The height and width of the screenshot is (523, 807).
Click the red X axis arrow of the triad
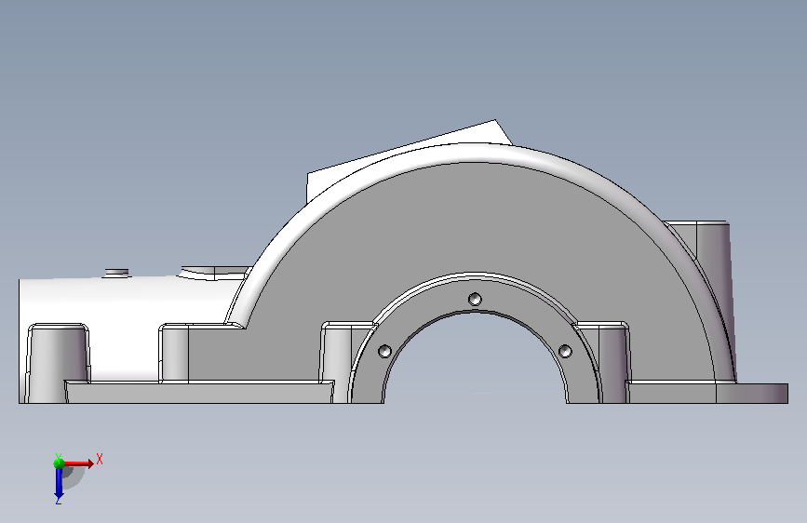79,463
